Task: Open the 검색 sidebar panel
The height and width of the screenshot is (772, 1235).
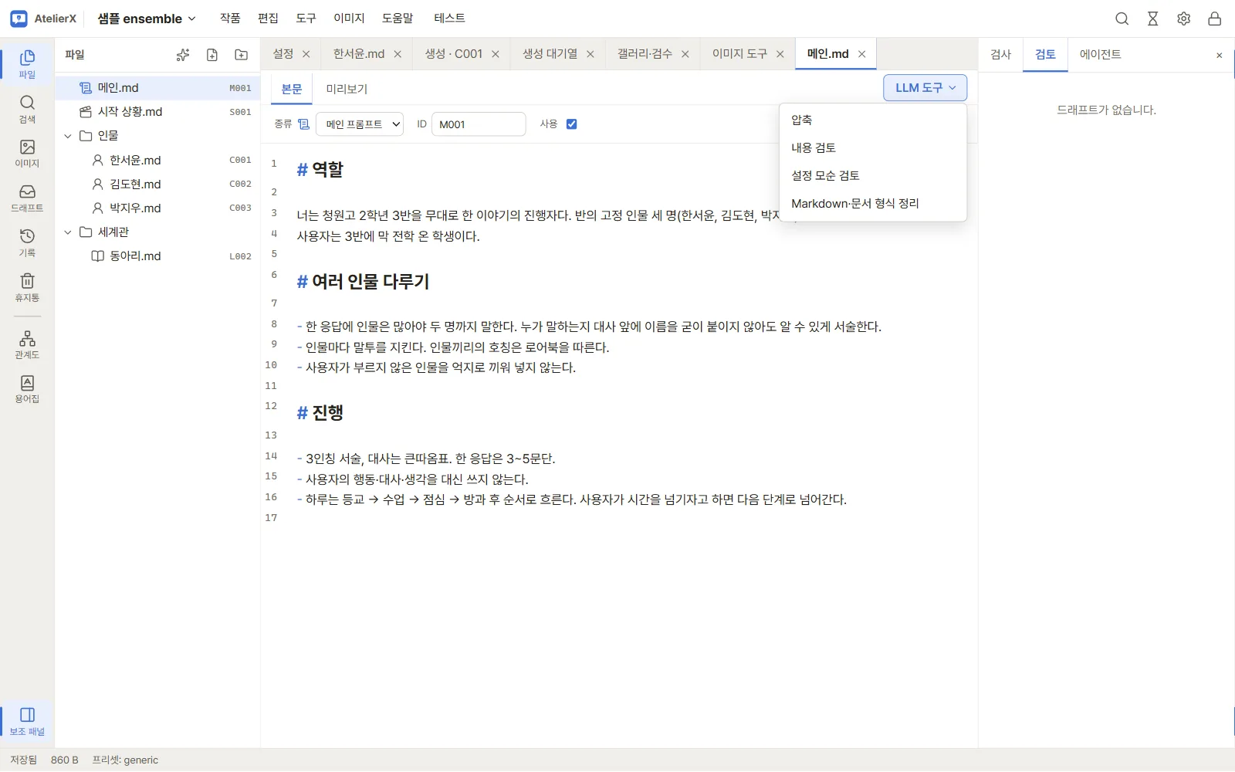Action: [x=27, y=109]
